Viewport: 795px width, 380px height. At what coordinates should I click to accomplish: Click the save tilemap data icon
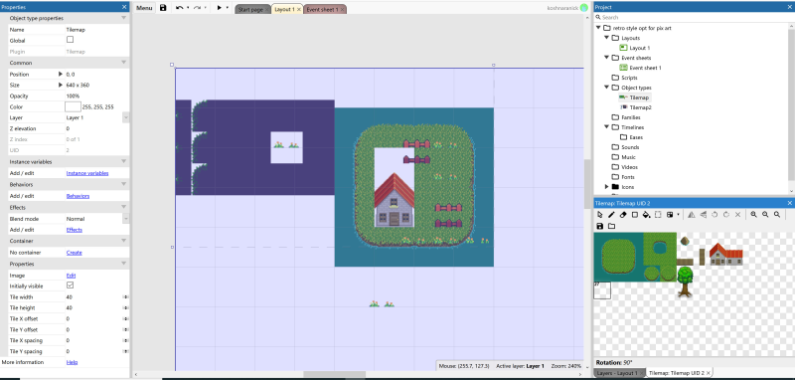click(x=600, y=226)
